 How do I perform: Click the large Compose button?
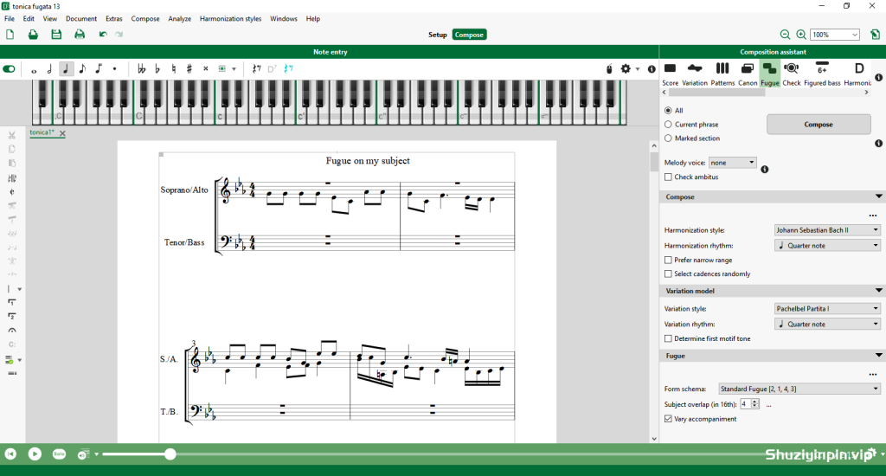tap(819, 125)
